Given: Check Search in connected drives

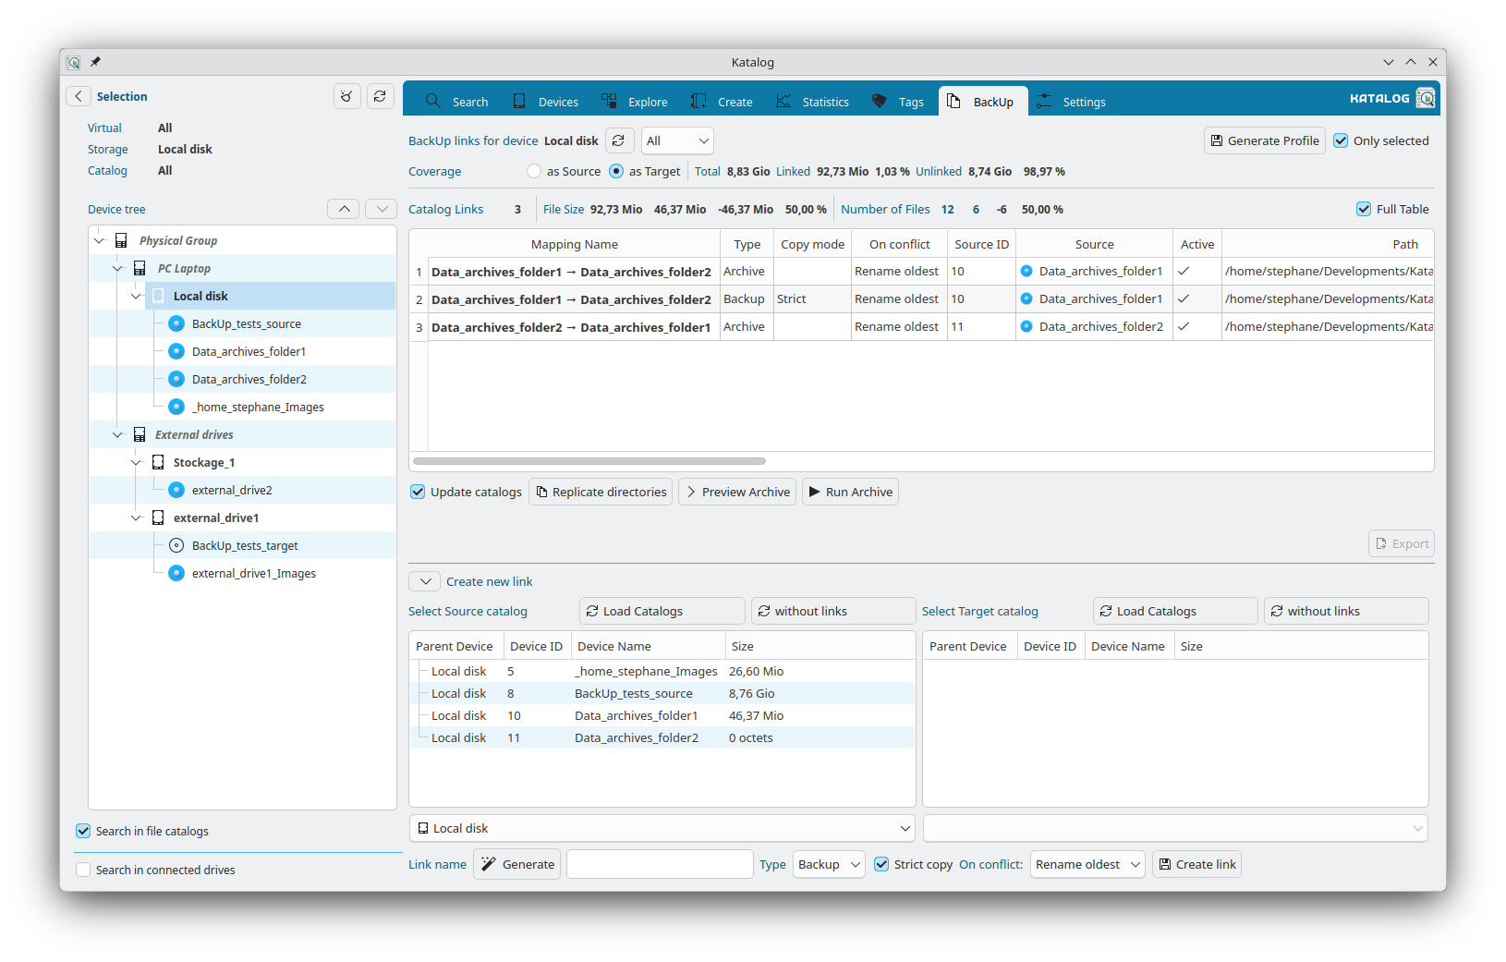Looking at the screenshot, I should [x=84, y=870].
